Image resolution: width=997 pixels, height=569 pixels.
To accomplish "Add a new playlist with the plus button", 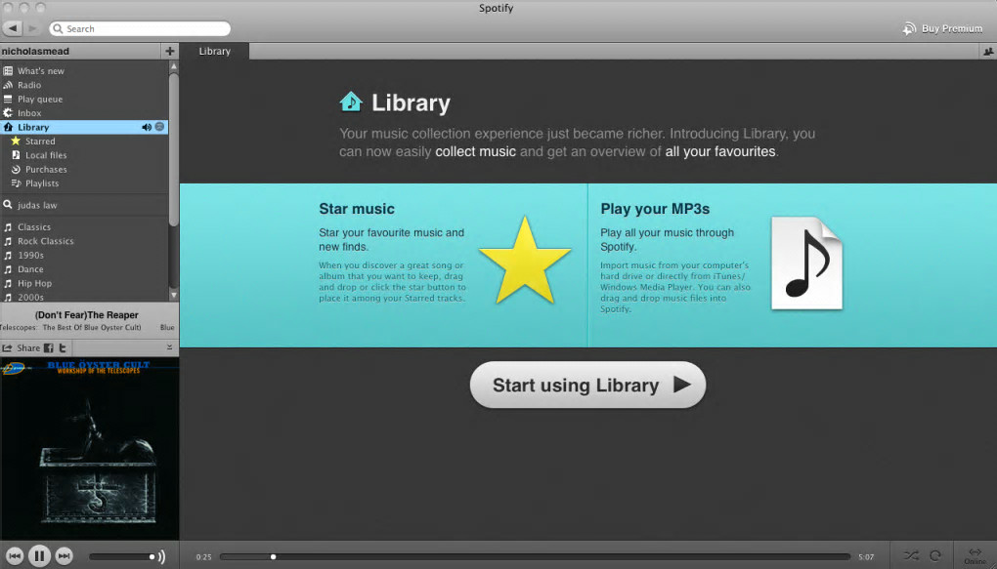I will [x=170, y=51].
